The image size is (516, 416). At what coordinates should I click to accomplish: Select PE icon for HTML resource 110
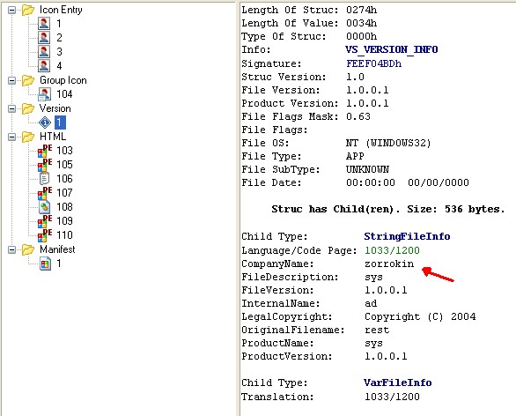click(x=45, y=235)
